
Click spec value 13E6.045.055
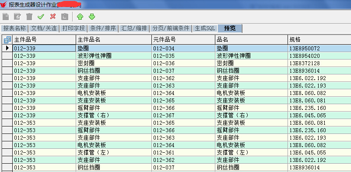pyautogui.click(x=319, y=152)
